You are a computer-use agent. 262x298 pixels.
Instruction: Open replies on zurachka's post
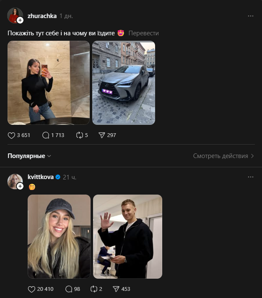tap(46, 135)
